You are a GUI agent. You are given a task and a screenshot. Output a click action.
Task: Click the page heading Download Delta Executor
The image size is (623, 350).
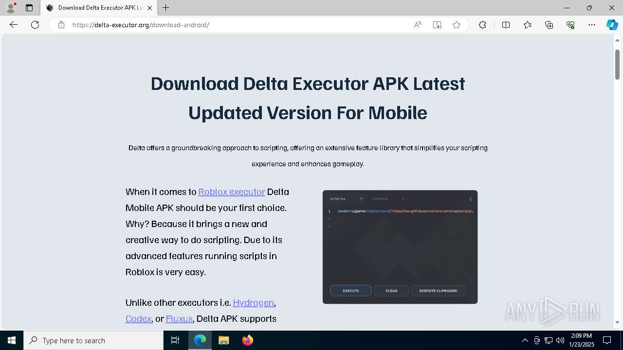[308, 98]
